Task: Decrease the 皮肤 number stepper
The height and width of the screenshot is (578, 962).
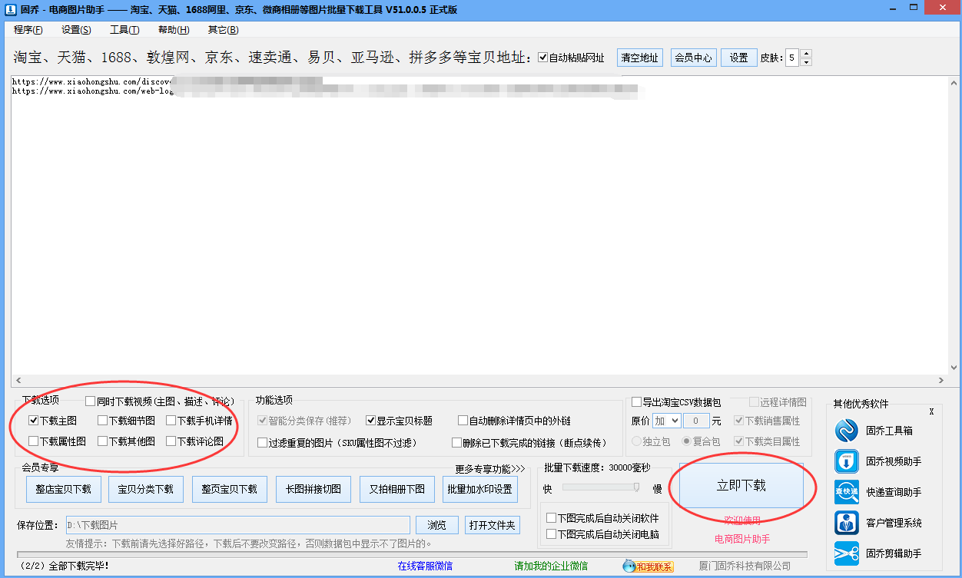Action: point(806,61)
